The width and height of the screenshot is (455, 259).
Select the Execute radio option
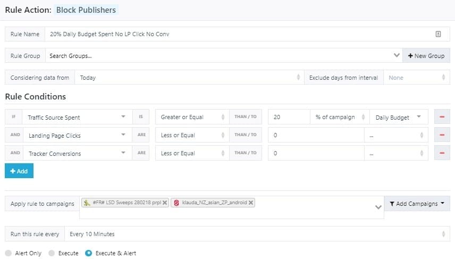point(52,253)
